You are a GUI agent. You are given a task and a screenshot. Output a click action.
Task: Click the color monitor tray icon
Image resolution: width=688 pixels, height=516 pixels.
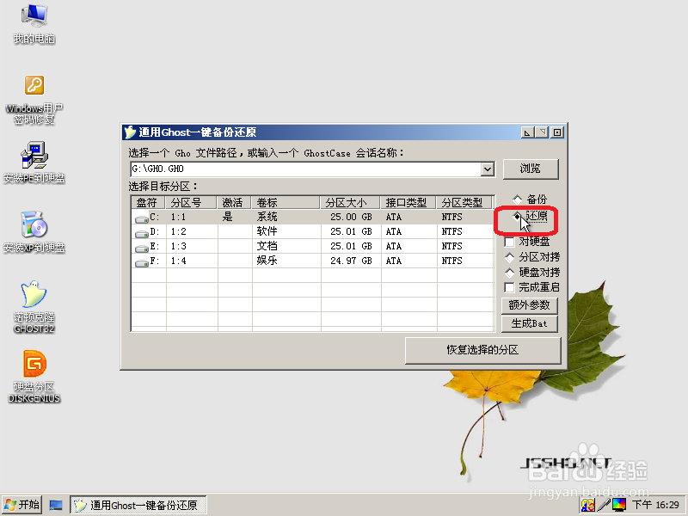(x=618, y=505)
